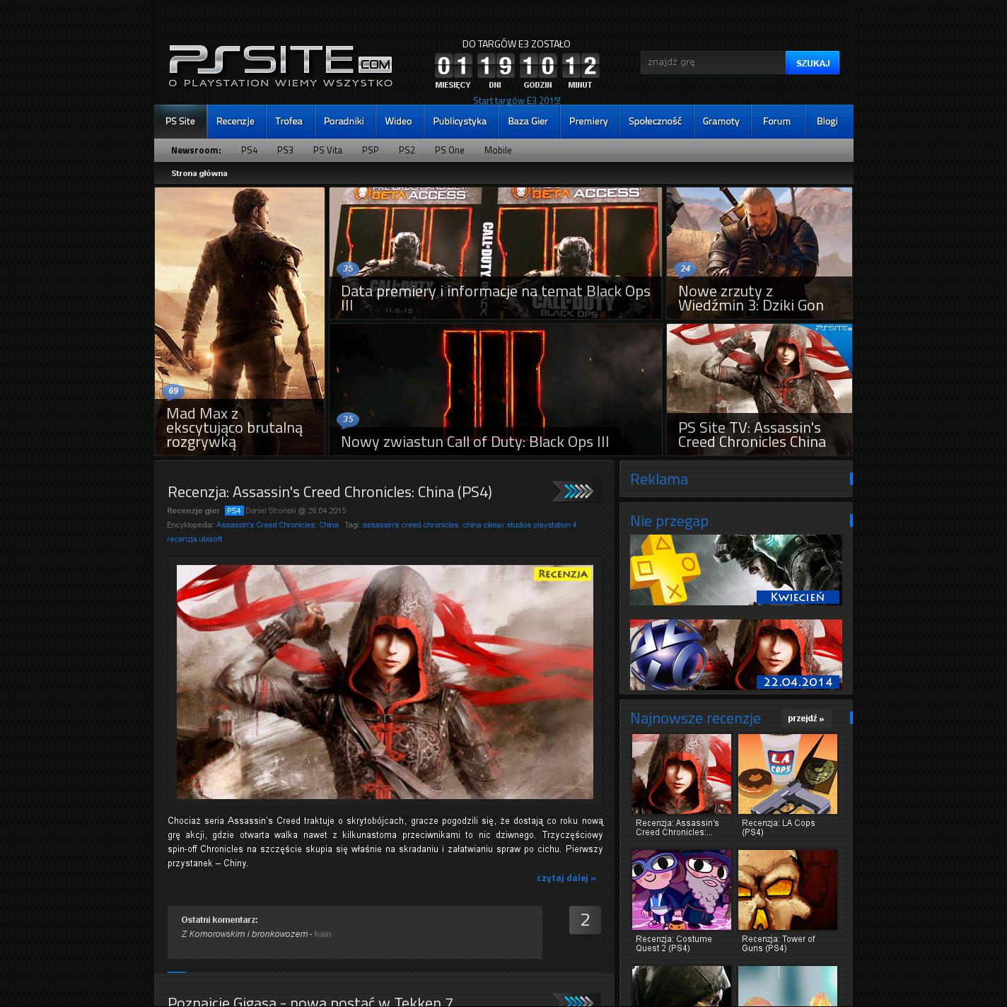Viewport: 1007px width, 1007px height.
Task: Click the 'Start targów E3 2015!' link
Action: coord(516,100)
